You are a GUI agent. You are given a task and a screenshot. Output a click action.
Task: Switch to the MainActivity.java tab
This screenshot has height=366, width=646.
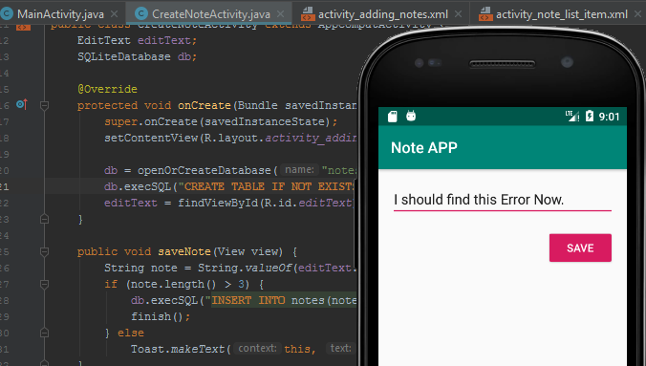pos(60,14)
